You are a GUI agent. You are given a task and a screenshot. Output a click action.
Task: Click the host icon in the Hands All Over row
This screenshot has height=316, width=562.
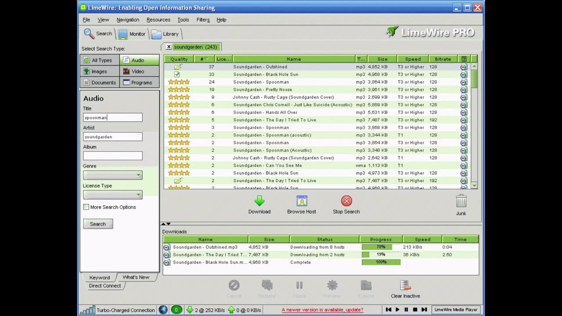(x=464, y=112)
